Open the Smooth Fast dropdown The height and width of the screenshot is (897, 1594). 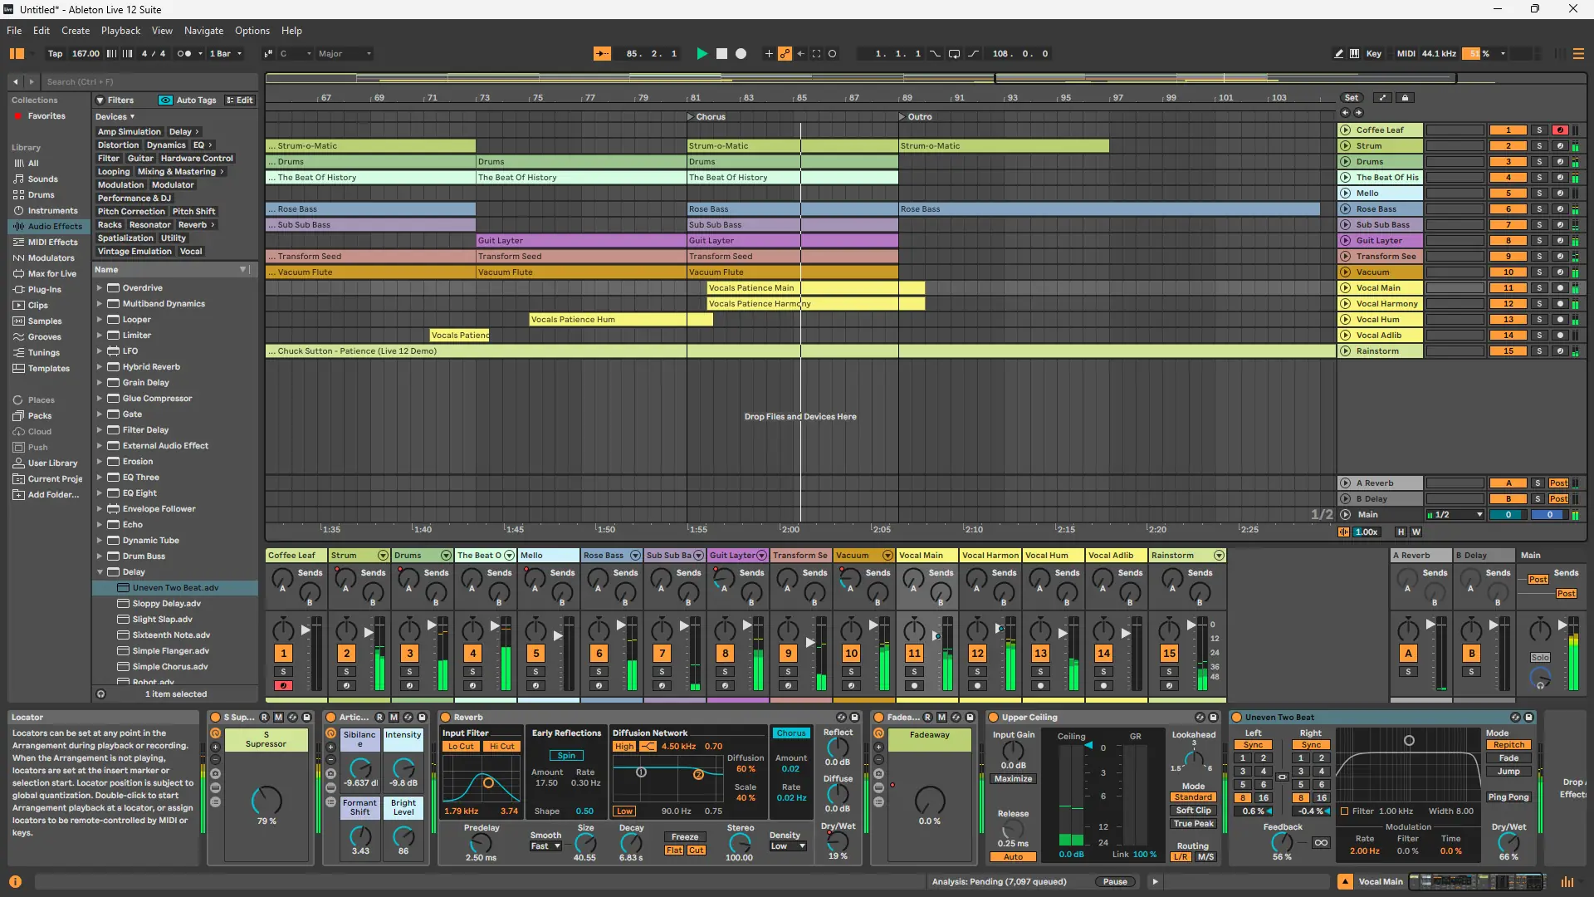[545, 846]
